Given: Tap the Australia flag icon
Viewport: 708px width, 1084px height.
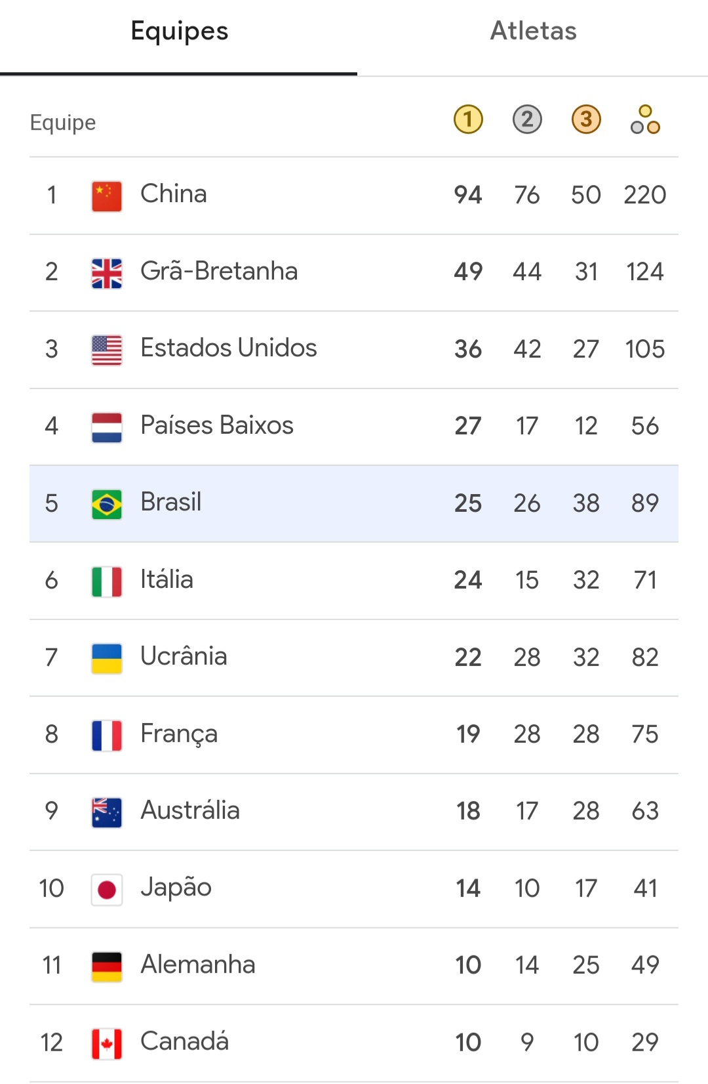Looking at the screenshot, I should [x=107, y=812].
